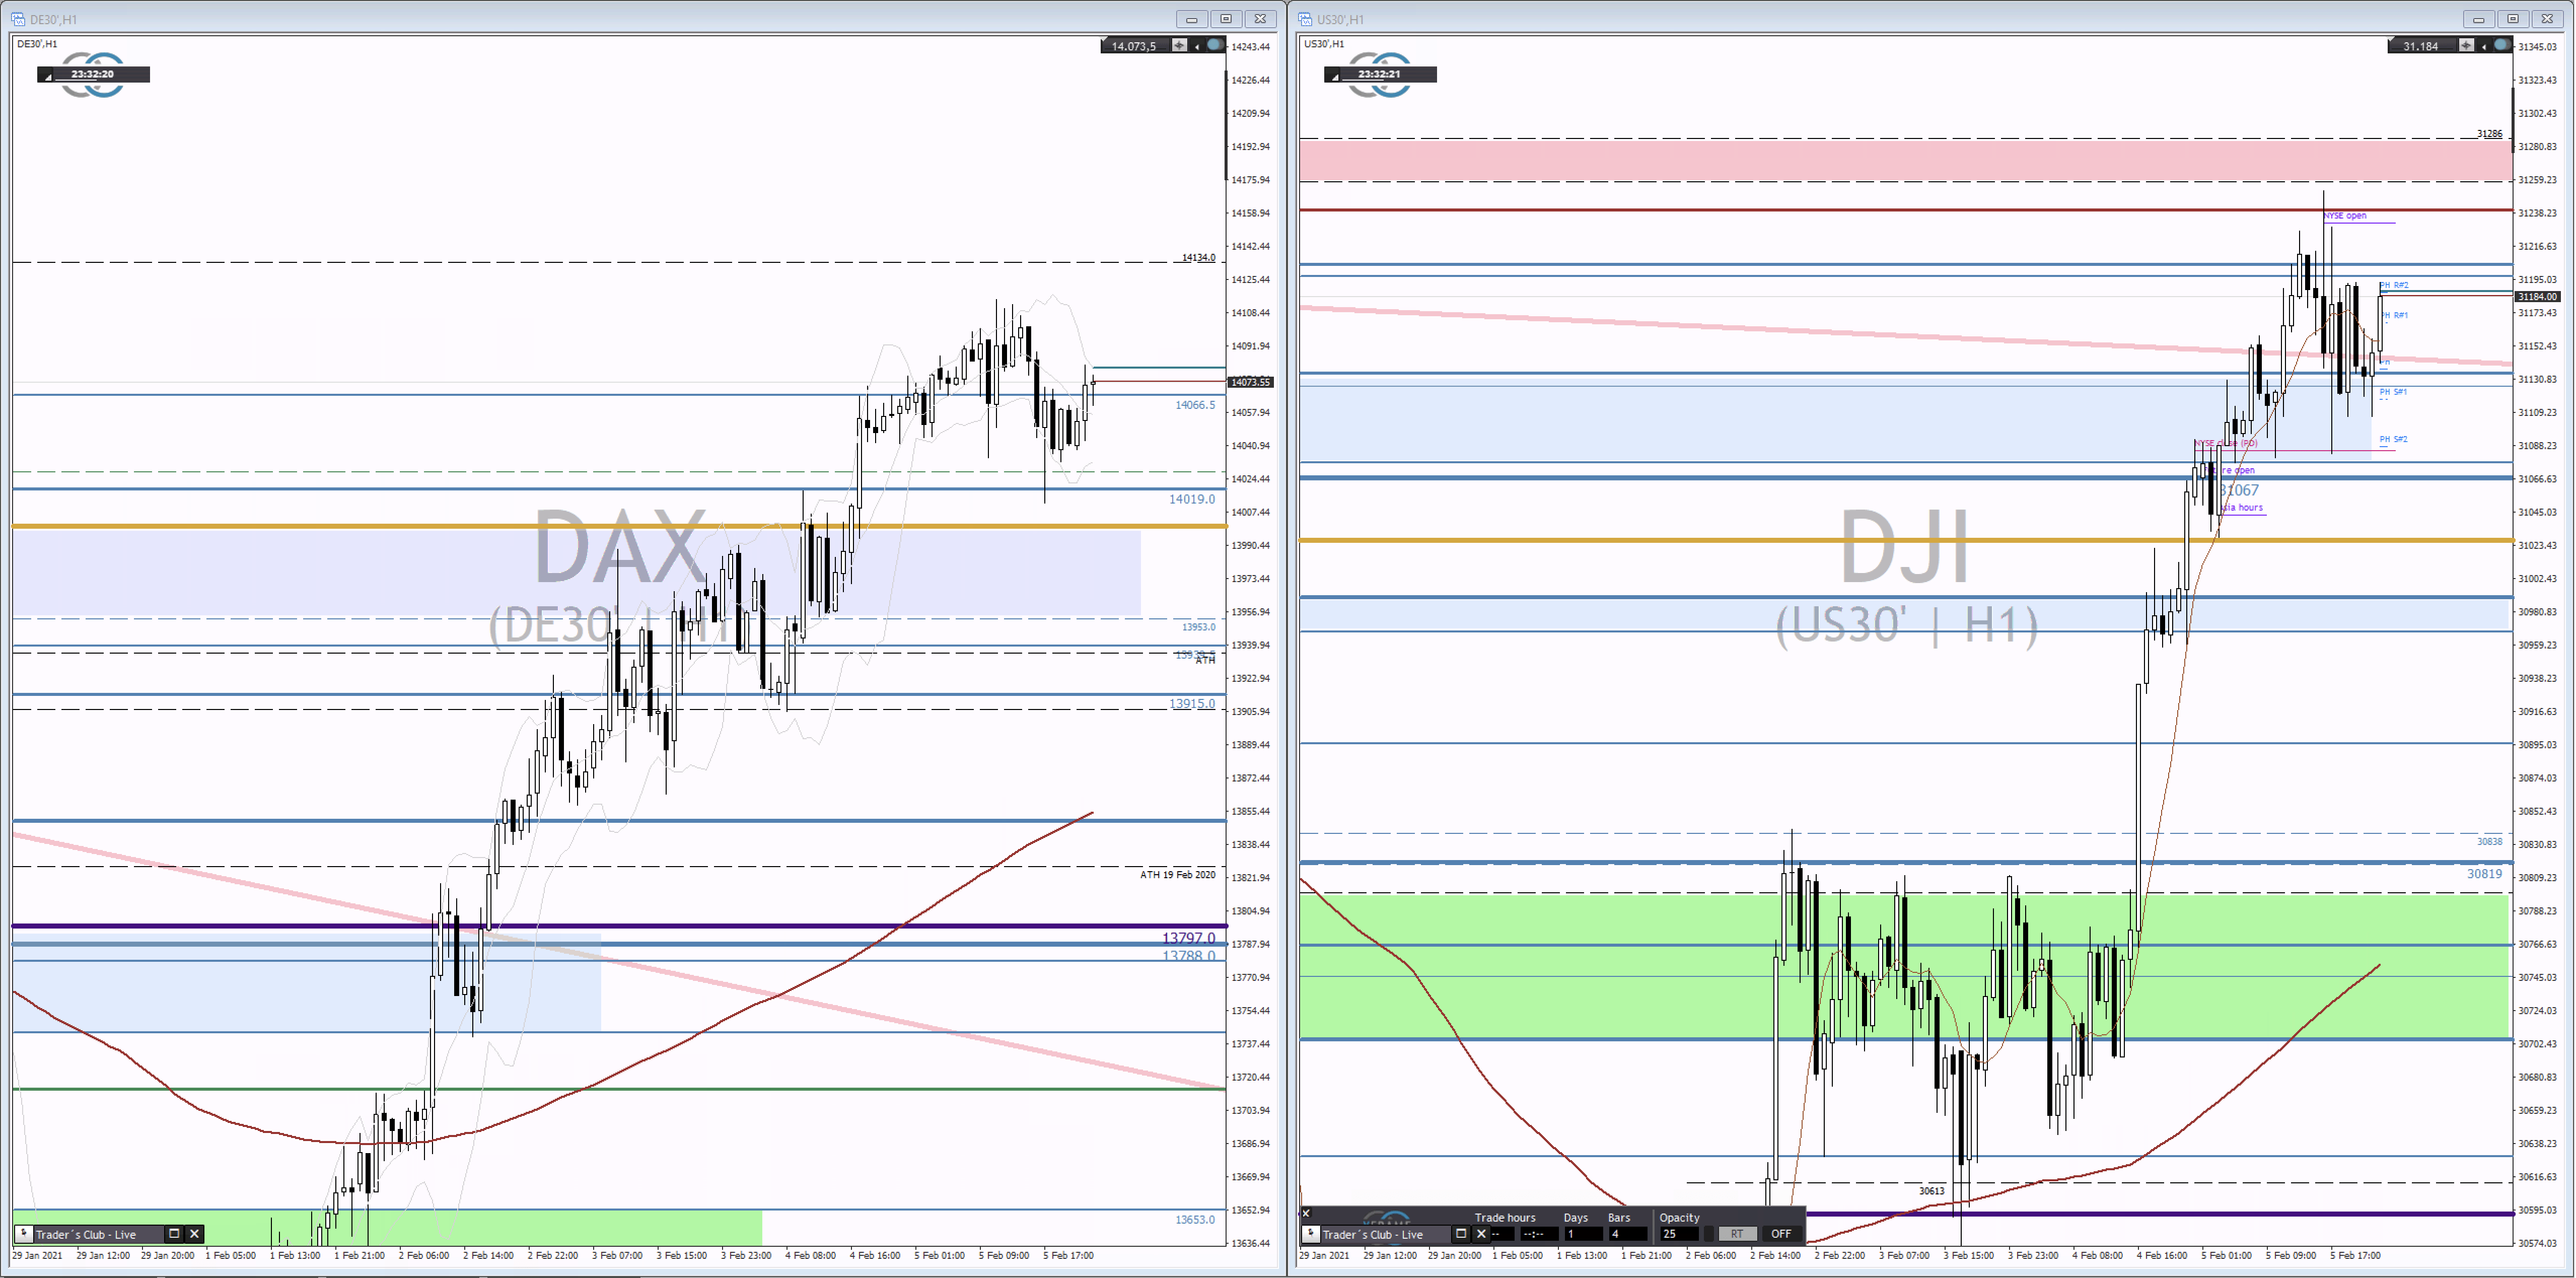Click the current price tag 14073.55 on DAX axis

1250,382
